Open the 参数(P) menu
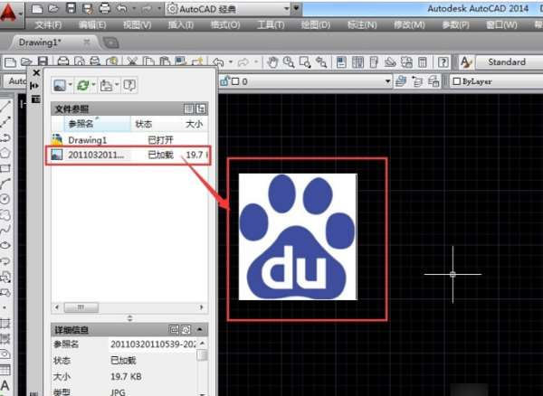 point(455,25)
